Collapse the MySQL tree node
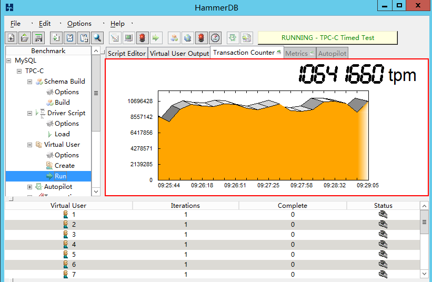 tap(9, 61)
